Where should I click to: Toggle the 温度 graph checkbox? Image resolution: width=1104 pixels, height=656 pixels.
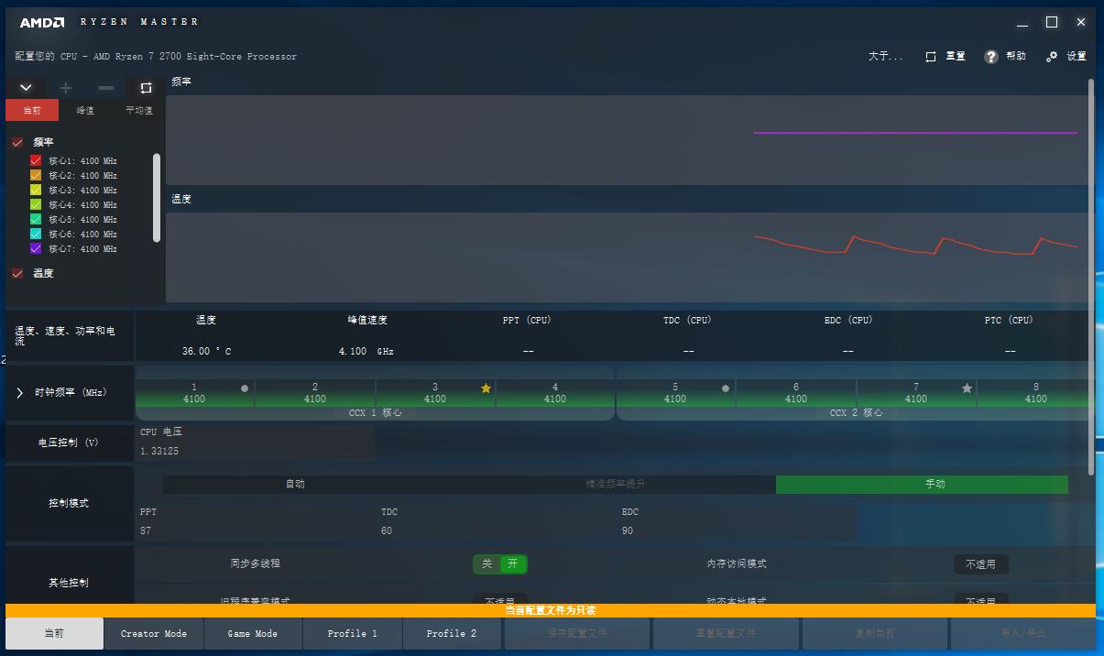[x=17, y=273]
